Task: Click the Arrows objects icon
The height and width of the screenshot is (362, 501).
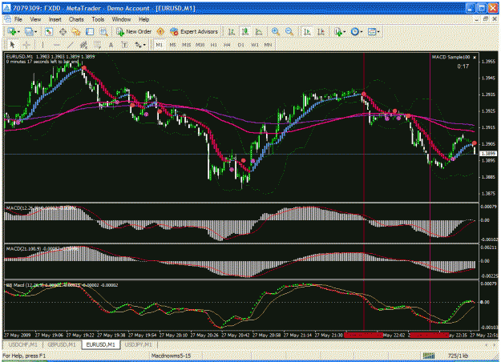Action: pyautogui.click(x=138, y=45)
